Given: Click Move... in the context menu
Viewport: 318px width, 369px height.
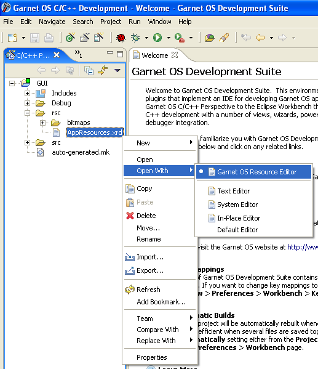Looking at the screenshot, I should (x=159, y=228).
